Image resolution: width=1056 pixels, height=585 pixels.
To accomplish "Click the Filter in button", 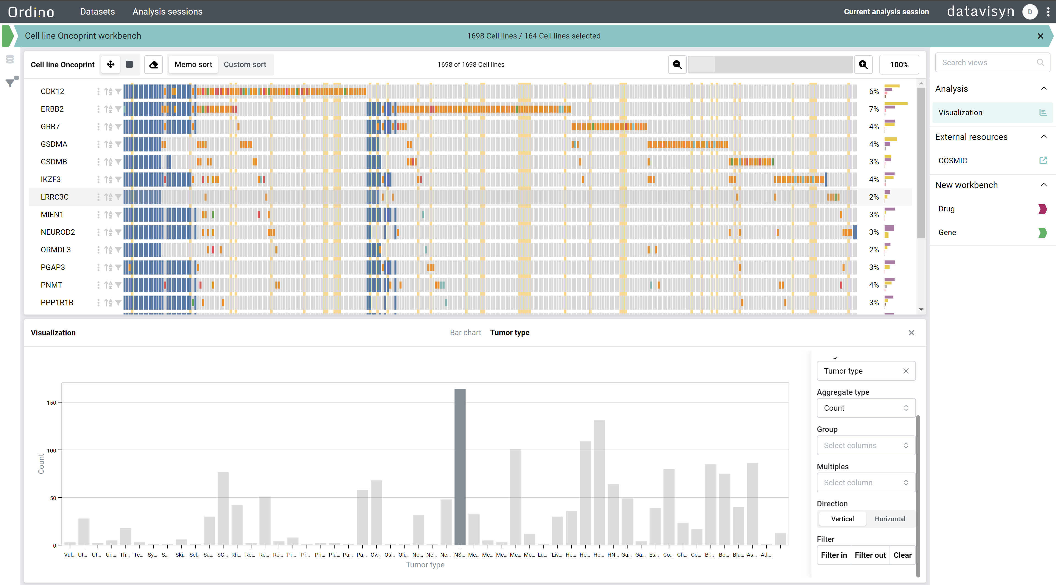I will tap(834, 555).
